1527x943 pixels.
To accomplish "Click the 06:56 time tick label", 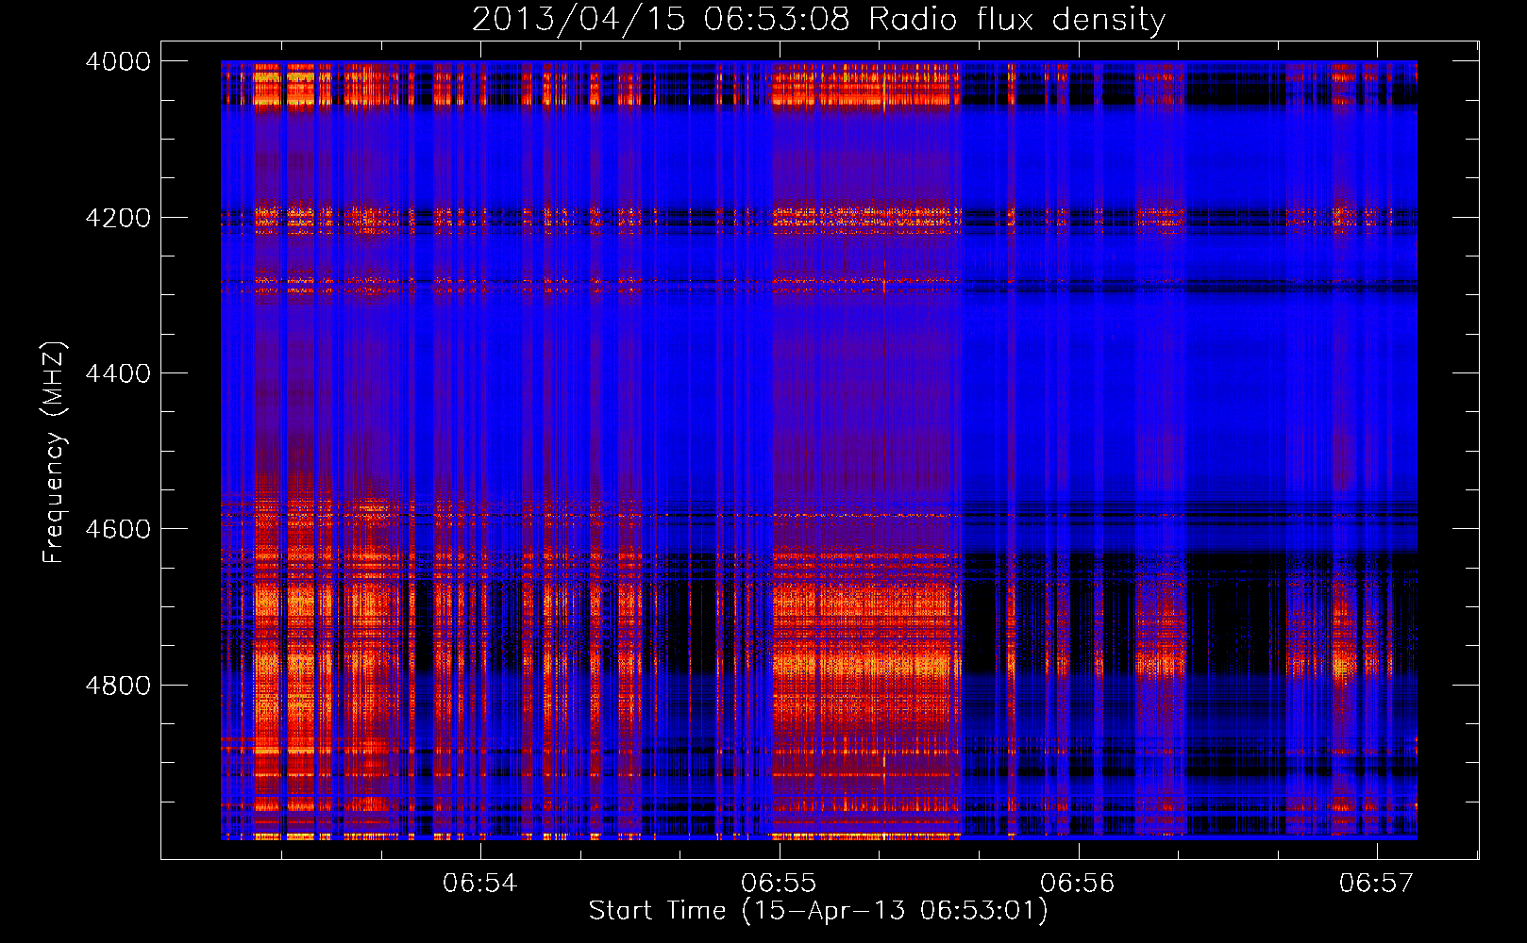I will click(x=1078, y=883).
